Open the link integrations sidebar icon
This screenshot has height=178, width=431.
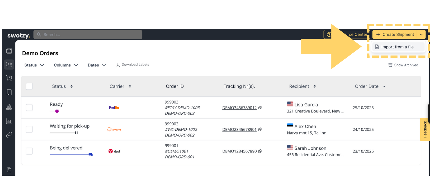9,135
